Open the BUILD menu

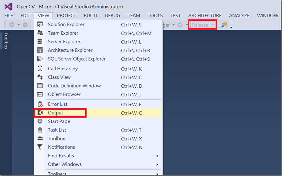tap(90, 16)
